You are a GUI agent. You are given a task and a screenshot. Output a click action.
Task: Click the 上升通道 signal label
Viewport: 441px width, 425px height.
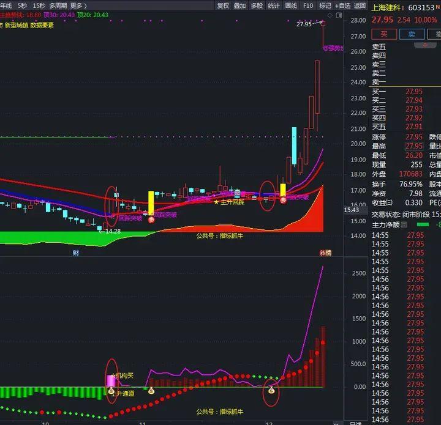coord(123,394)
